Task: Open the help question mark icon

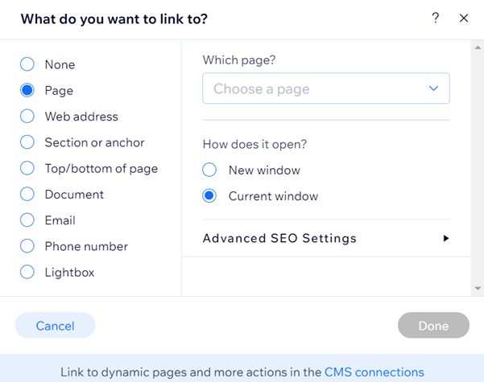Action: tap(435, 18)
